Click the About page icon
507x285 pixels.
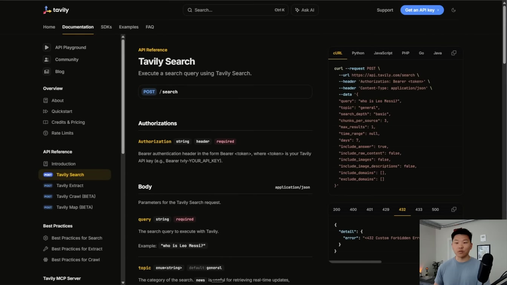click(x=46, y=101)
